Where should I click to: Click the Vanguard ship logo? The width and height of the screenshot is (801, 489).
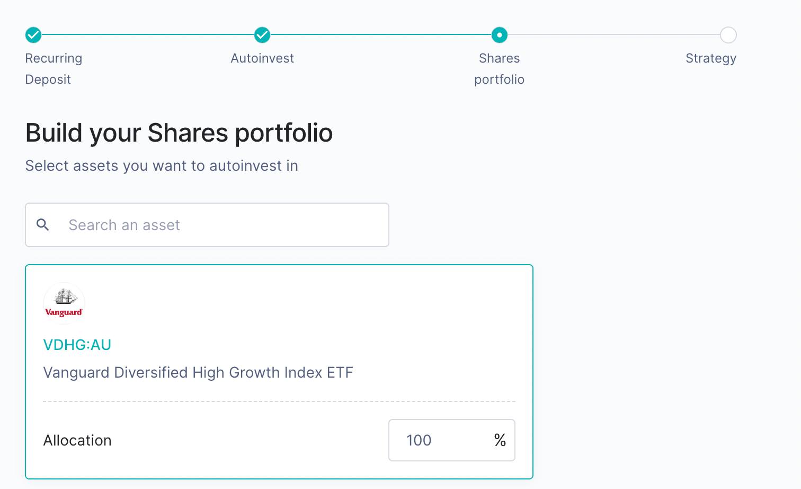coord(64,303)
